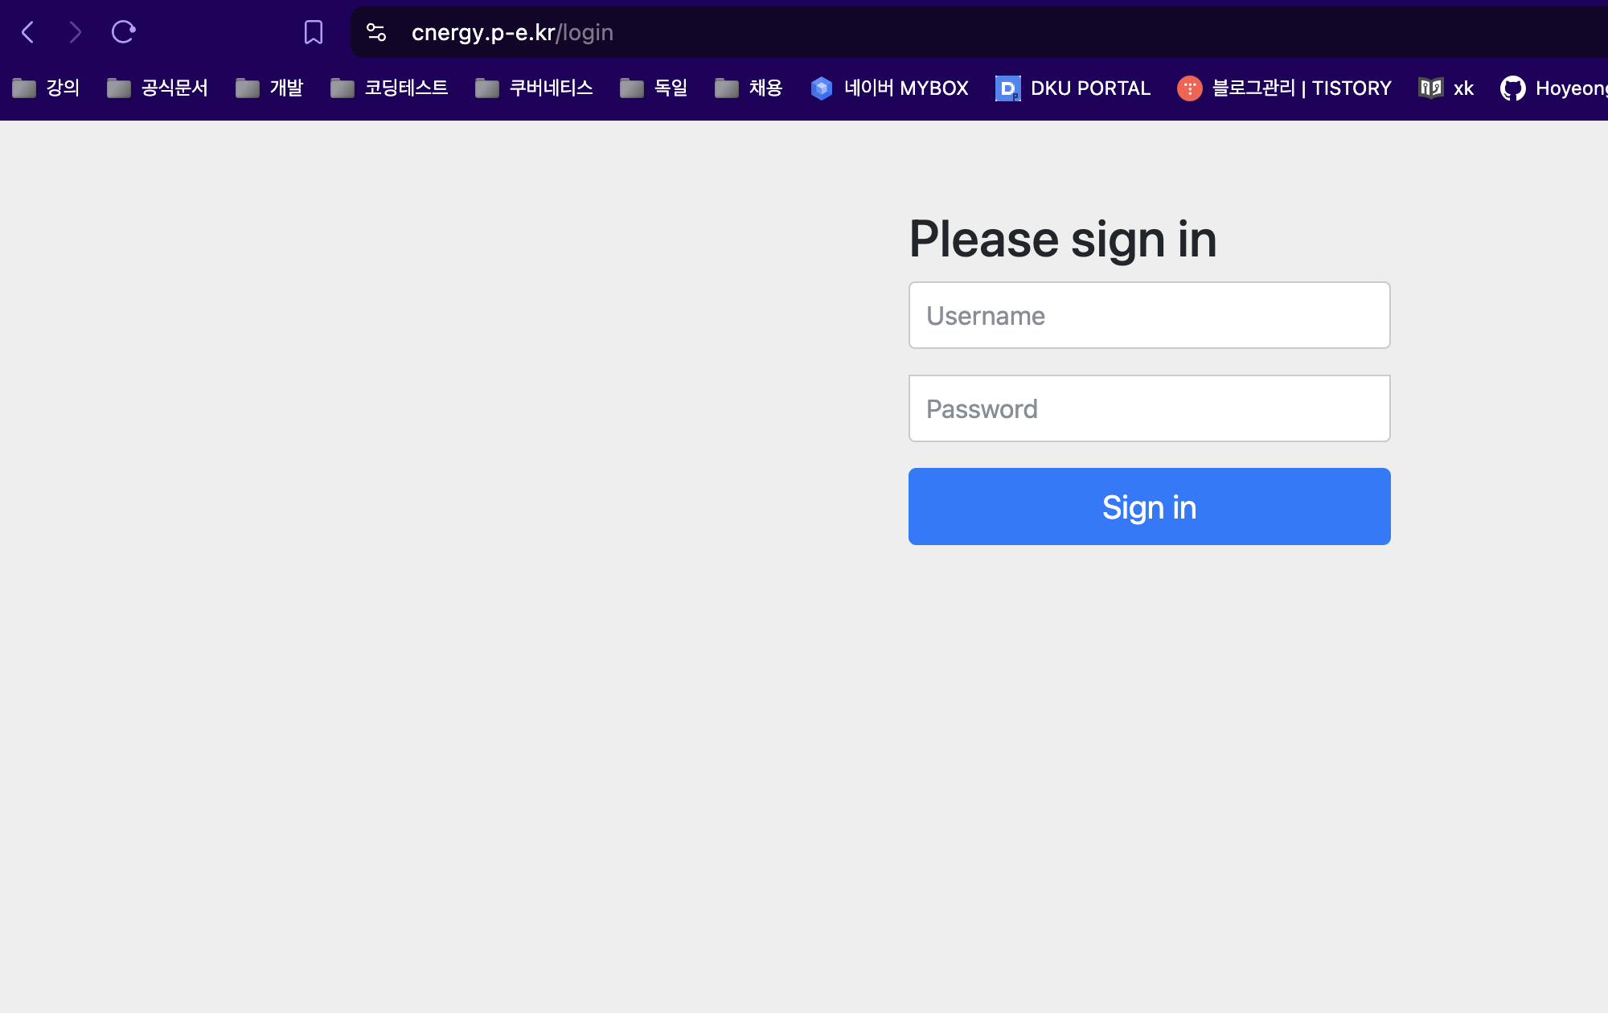Expand the 강의 bookmark folder
Viewport: 1608px width, 1013px height.
46,88
